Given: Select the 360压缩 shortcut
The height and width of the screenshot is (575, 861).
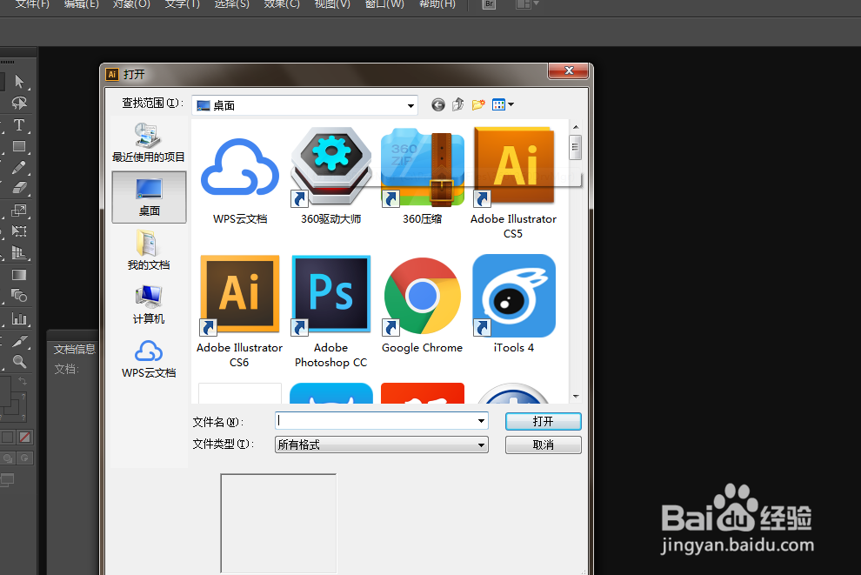Looking at the screenshot, I should click(x=423, y=176).
